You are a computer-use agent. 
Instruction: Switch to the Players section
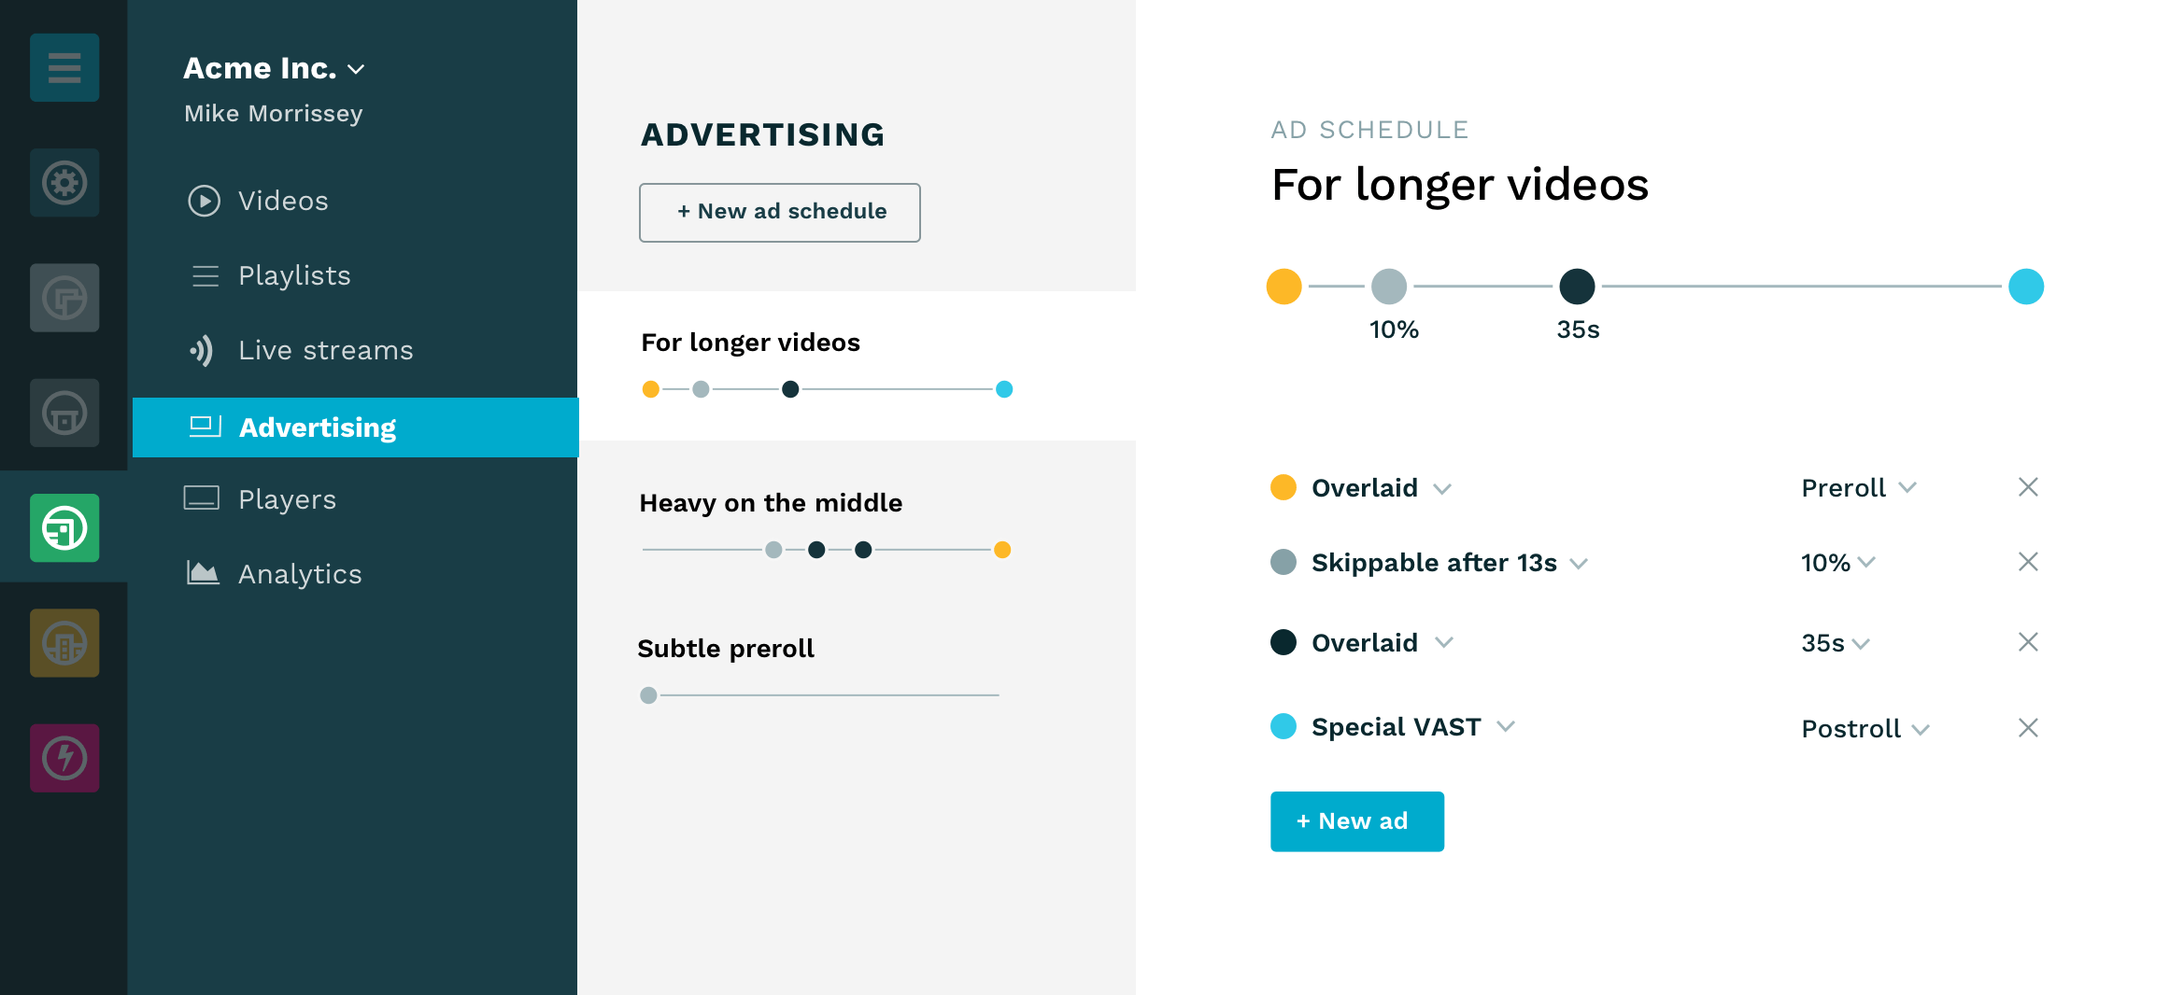coord(287,498)
